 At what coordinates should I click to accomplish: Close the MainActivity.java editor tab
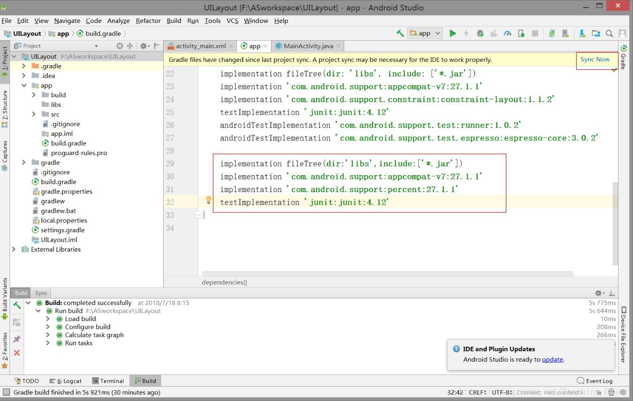coord(339,46)
